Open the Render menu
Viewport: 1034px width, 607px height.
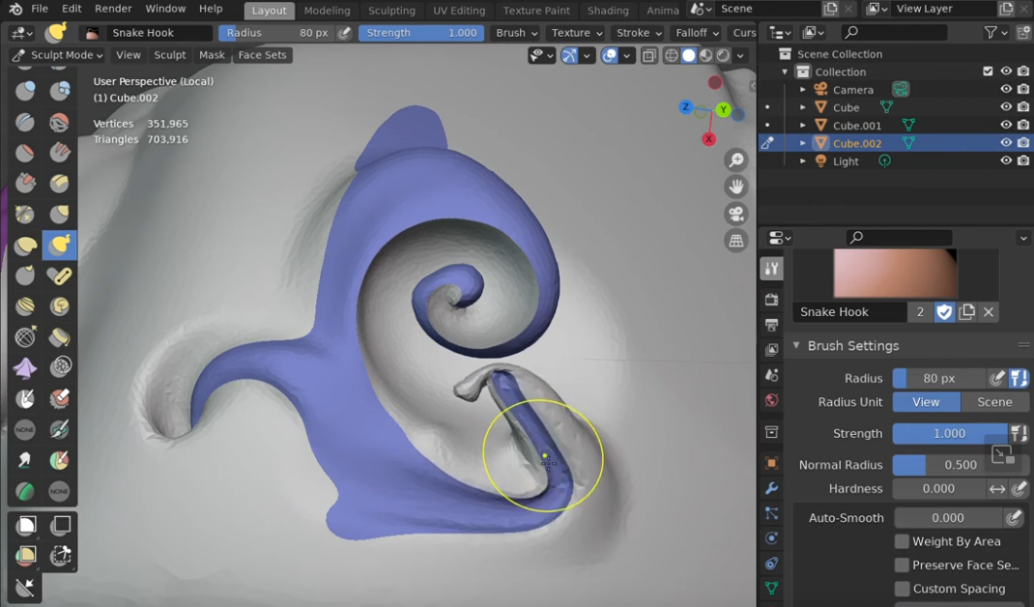113,9
